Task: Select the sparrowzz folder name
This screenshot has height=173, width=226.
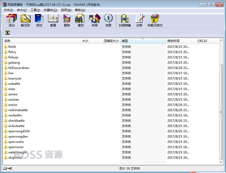Action: tap(16, 147)
